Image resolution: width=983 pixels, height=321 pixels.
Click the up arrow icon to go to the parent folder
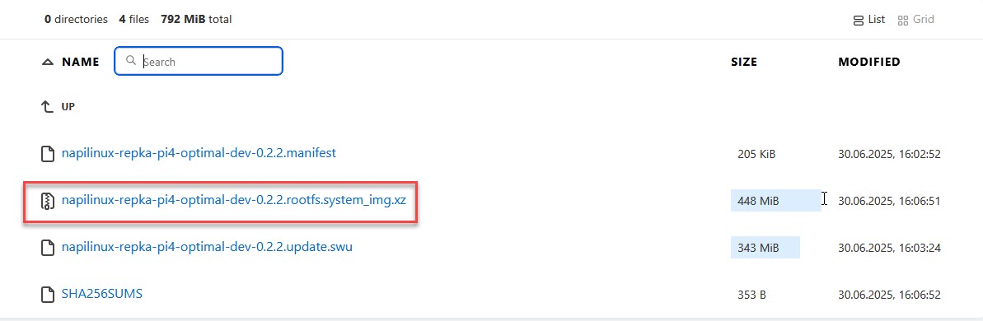click(x=47, y=107)
